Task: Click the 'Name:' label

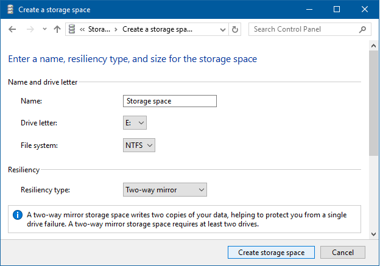Action: (x=31, y=101)
